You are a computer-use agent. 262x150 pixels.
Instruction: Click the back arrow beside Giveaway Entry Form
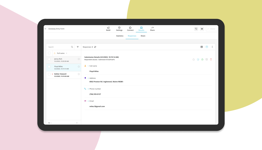click(46, 29)
